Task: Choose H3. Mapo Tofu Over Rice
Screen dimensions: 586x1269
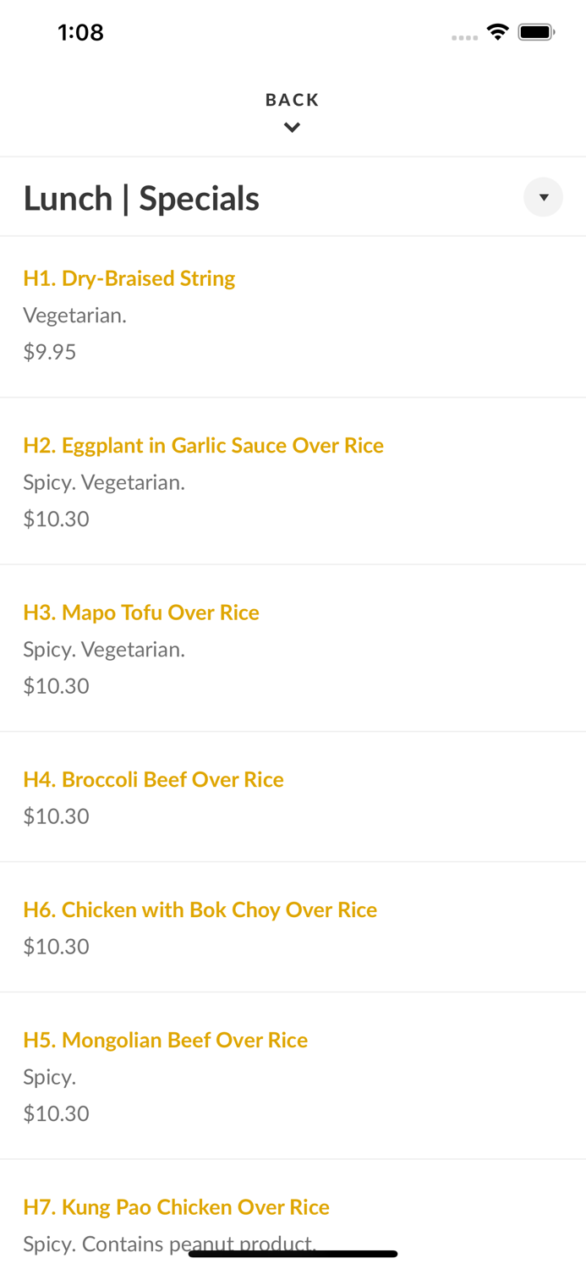Action: (141, 612)
